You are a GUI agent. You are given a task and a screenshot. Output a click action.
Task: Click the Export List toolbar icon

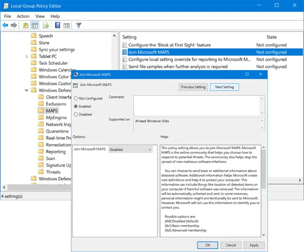pos(46,25)
